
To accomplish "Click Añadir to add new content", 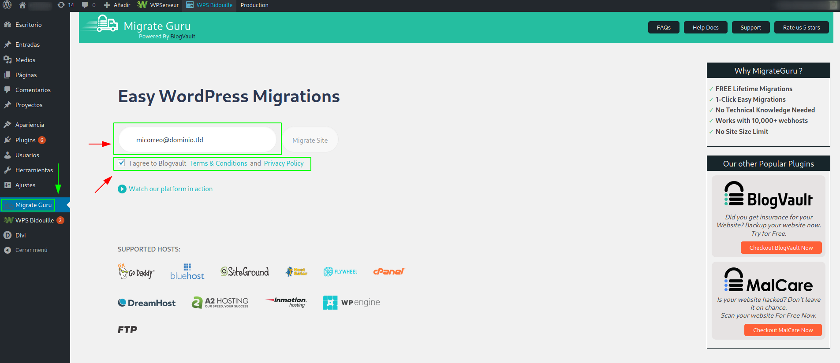I will (x=117, y=5).
